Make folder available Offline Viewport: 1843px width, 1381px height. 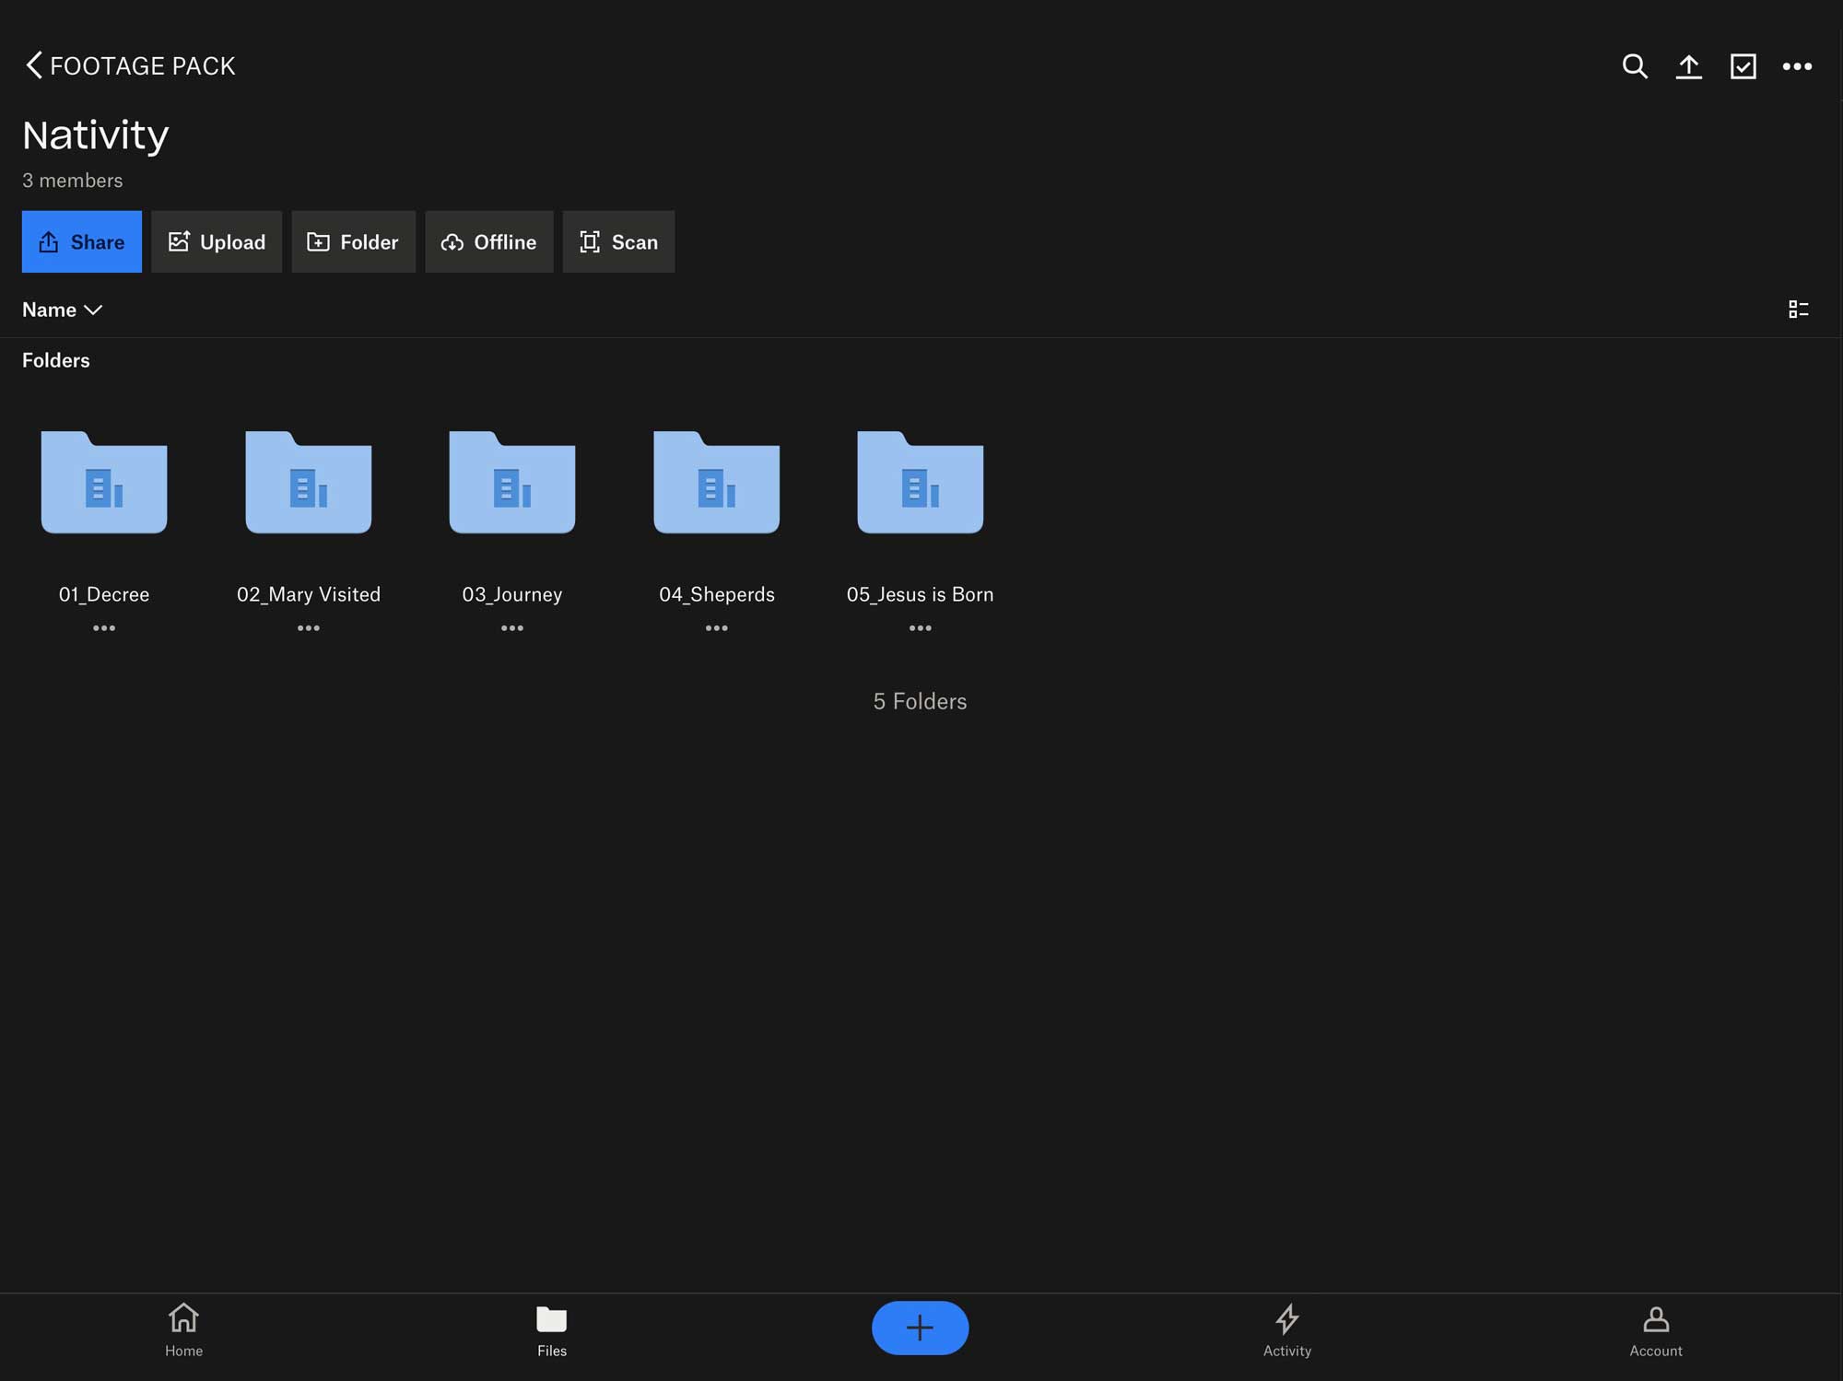tap(489, 241)
